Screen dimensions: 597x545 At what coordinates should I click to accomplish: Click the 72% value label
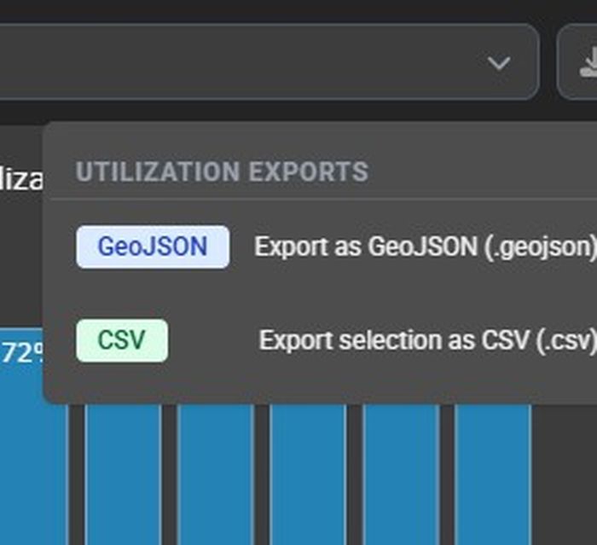23,354
